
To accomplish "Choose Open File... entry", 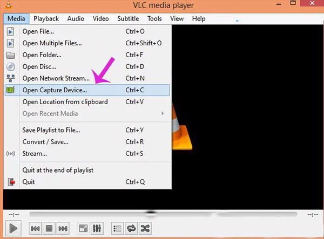I will point(87,31).
